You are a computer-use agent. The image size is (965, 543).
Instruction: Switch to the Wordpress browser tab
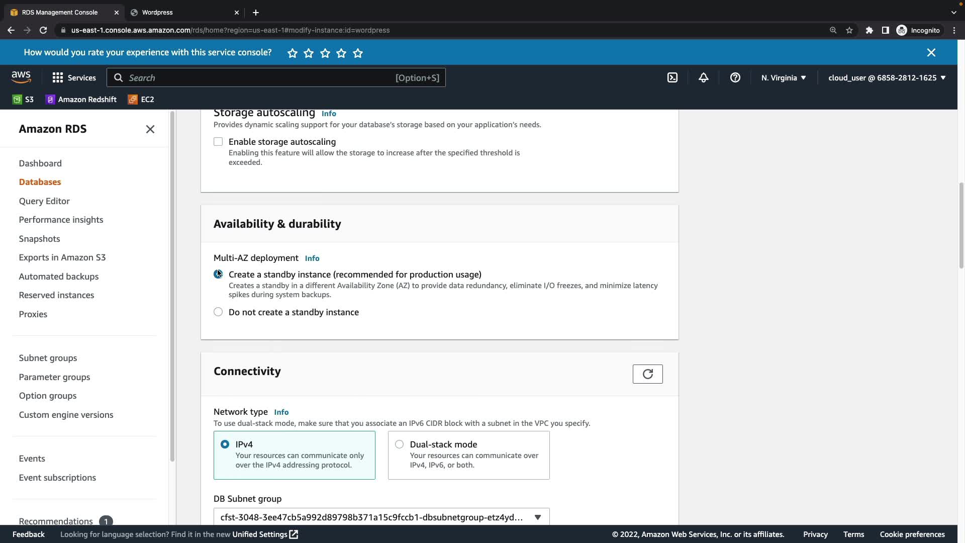coord(157,12)
